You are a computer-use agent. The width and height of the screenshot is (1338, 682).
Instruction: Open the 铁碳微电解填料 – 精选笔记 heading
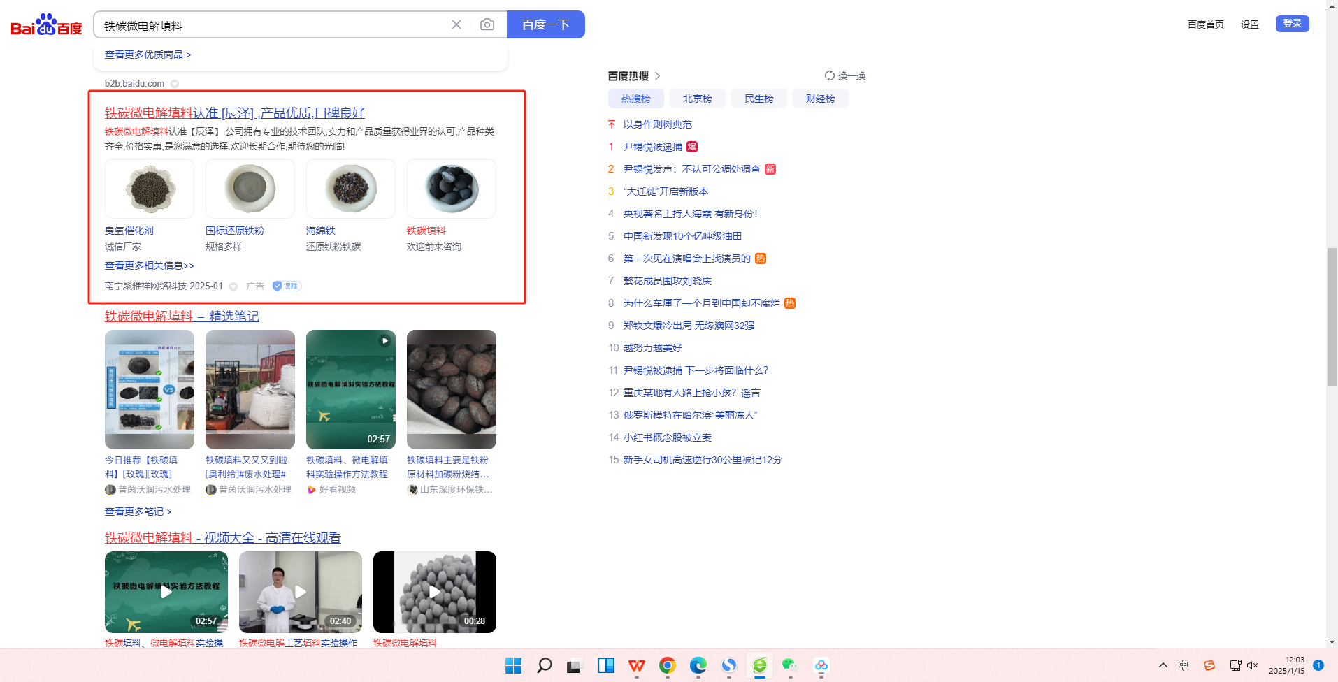(182, 317)
